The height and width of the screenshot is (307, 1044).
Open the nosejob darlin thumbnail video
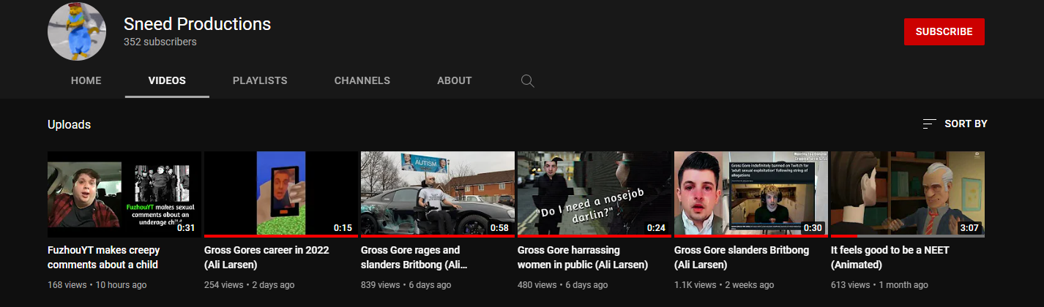click(x=594, y=194)
